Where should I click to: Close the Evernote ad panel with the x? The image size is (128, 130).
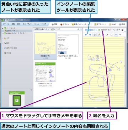[31, 90]
